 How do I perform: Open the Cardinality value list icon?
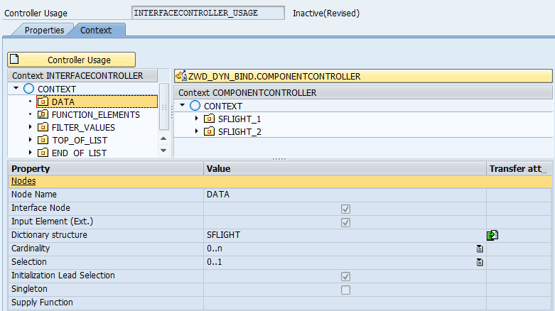[x=480, y=249]
